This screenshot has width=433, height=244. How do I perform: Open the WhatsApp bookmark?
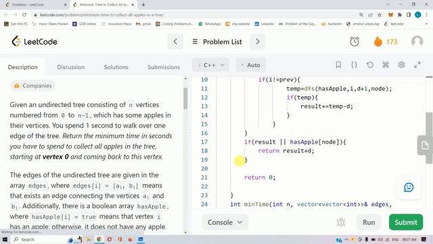click(210, 24)
